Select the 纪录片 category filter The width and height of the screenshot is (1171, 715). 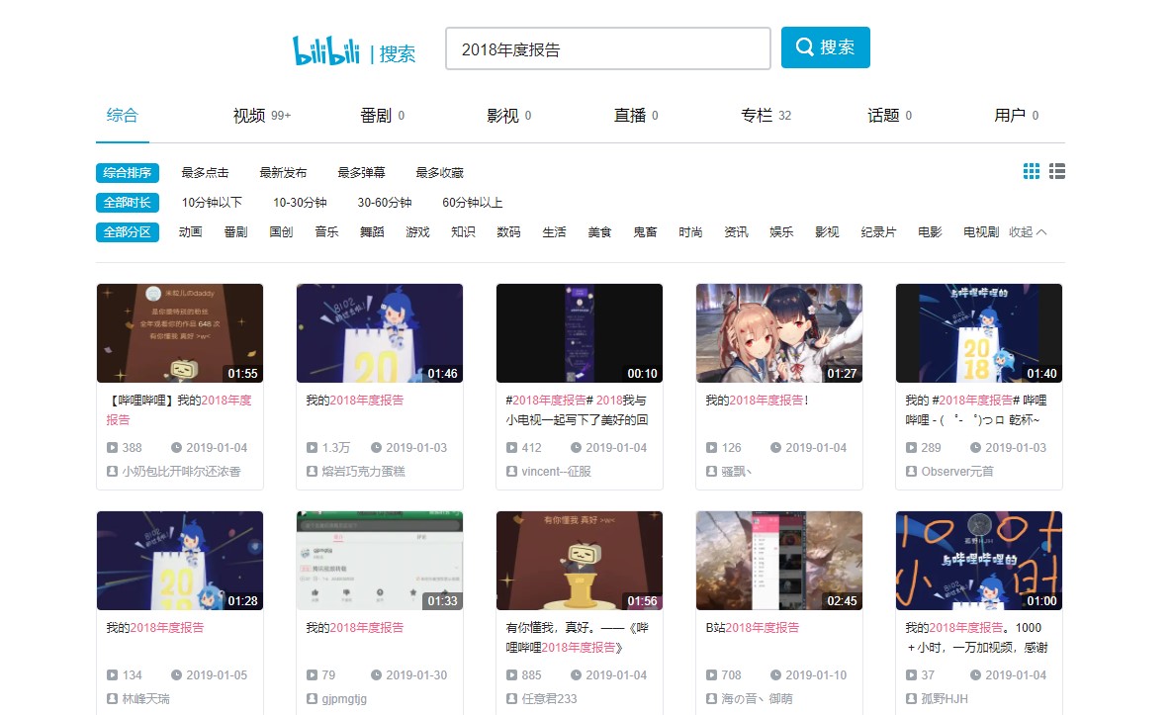tap(878, 232)
